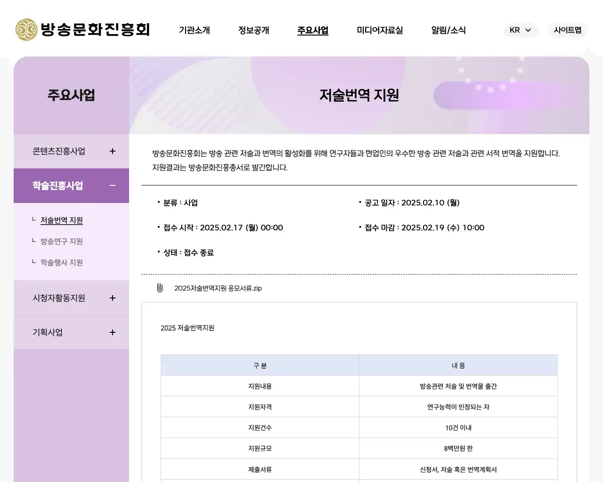Select the 학술행사 지원 submenu item
The height and width of the screenshot is (482, 603).
click(x=62, y=262)
